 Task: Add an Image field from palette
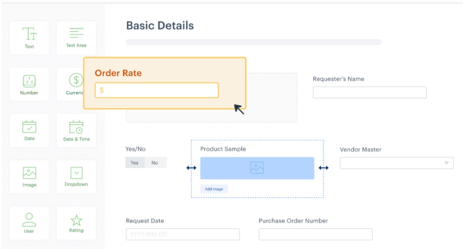pos(29,177)
